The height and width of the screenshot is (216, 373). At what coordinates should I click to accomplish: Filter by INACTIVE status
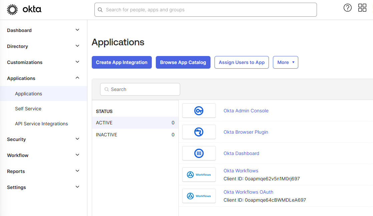coord(135,134)
